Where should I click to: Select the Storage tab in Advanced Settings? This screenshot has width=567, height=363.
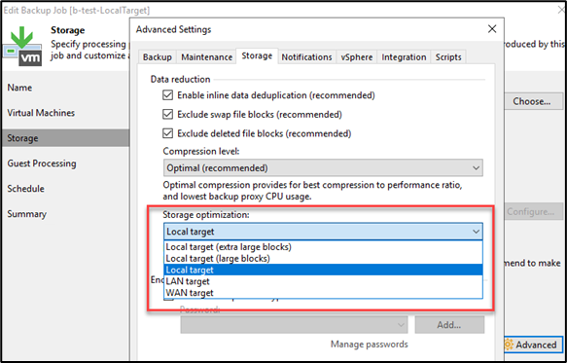[x=257, y=55]
